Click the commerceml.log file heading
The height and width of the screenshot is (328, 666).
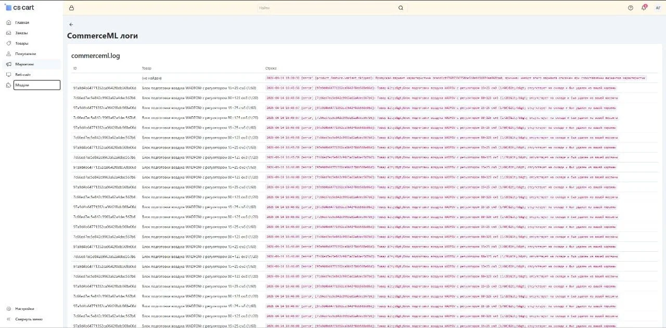[x=96, y=56]
